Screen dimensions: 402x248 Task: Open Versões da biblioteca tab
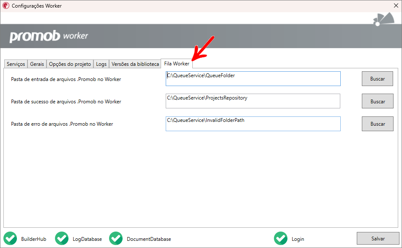coord(135,64)
